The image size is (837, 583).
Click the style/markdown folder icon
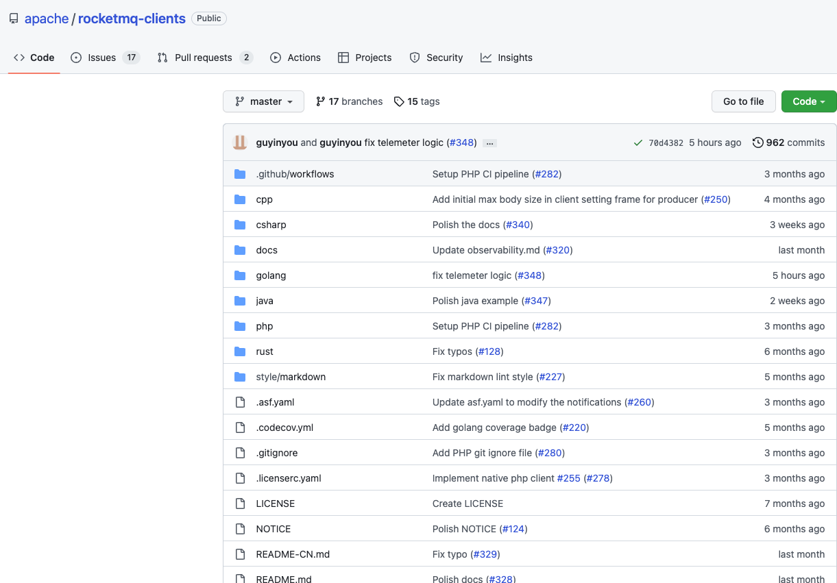(x=240, y=377)
